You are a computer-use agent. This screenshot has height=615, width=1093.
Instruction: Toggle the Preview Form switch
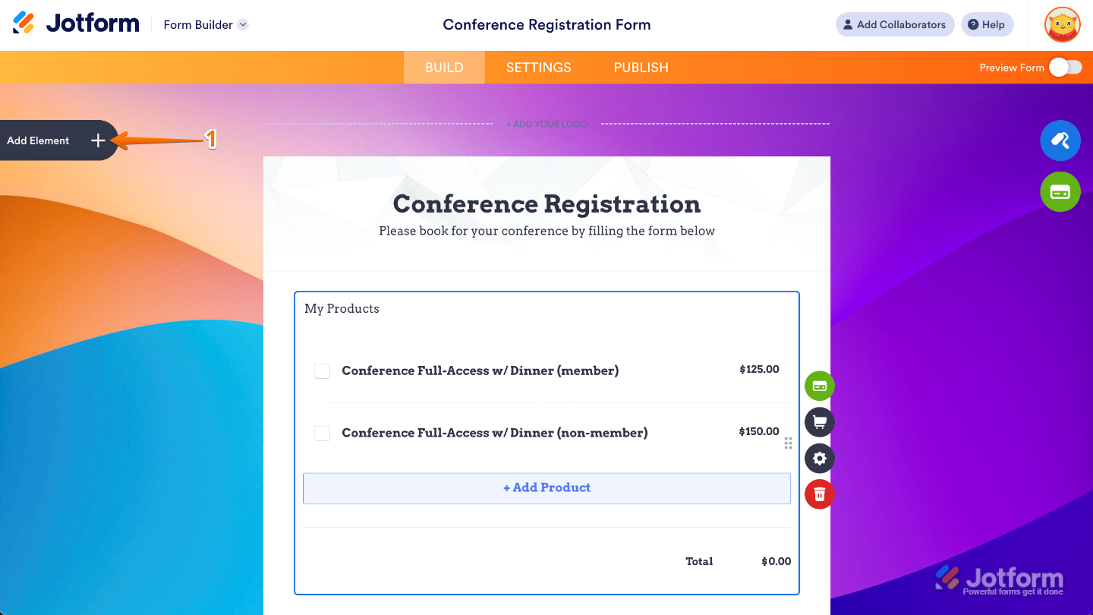(1066, 68)
